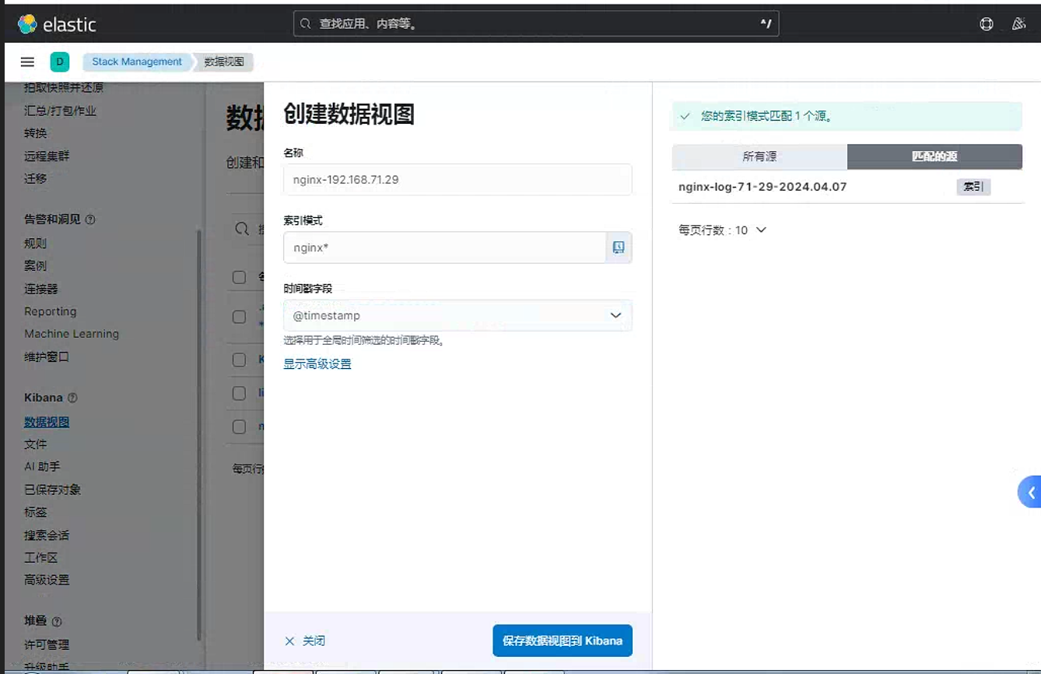Open Machine Learning in the sidebar
The width and height of the screenshot is (1041, 674).
click(x=72, y=334)
